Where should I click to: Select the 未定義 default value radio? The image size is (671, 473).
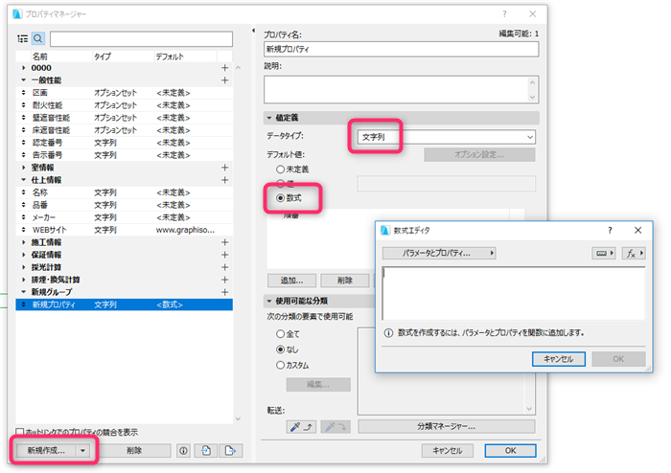(x=280, y=169)
